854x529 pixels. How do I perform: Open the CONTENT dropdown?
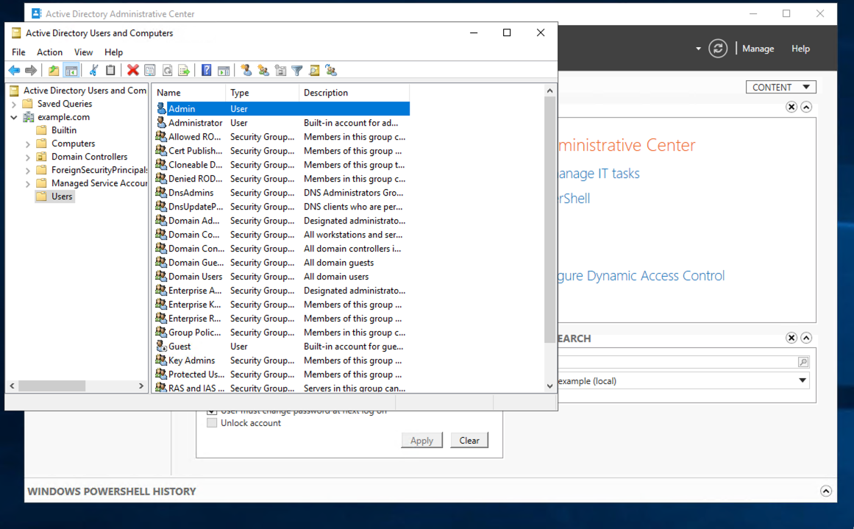point(780,87)
